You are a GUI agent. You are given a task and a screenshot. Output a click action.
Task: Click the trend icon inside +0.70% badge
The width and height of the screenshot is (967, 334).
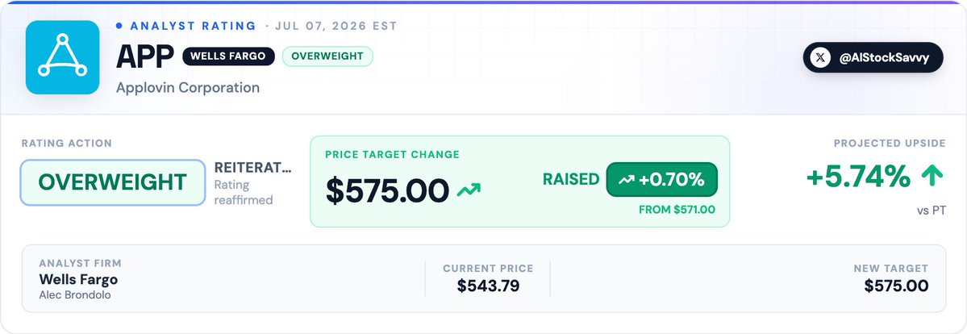[x=627, y=180]
